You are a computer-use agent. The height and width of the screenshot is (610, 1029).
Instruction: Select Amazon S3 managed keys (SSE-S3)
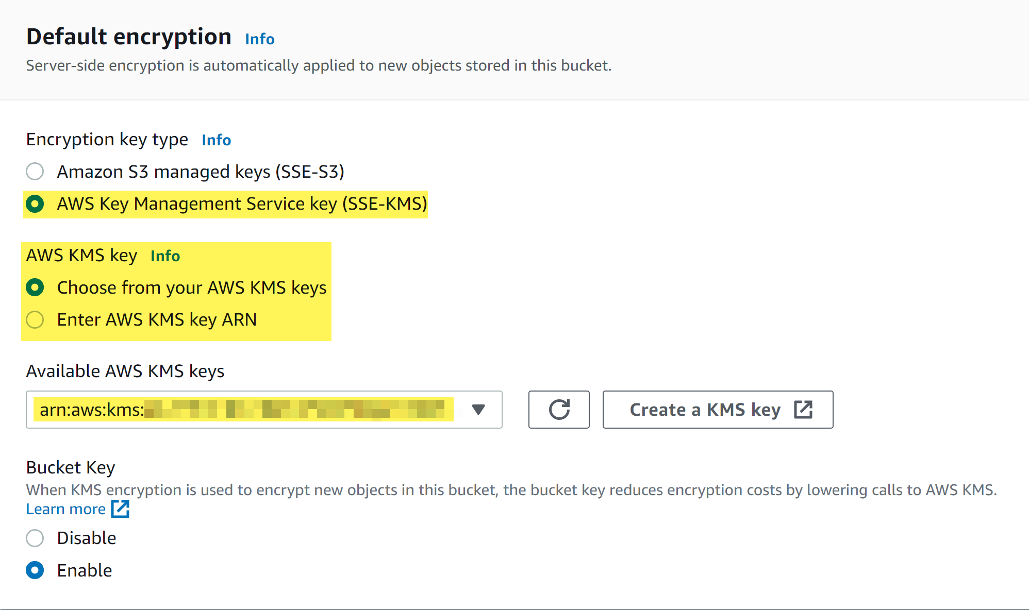click(x=35, y=172)
